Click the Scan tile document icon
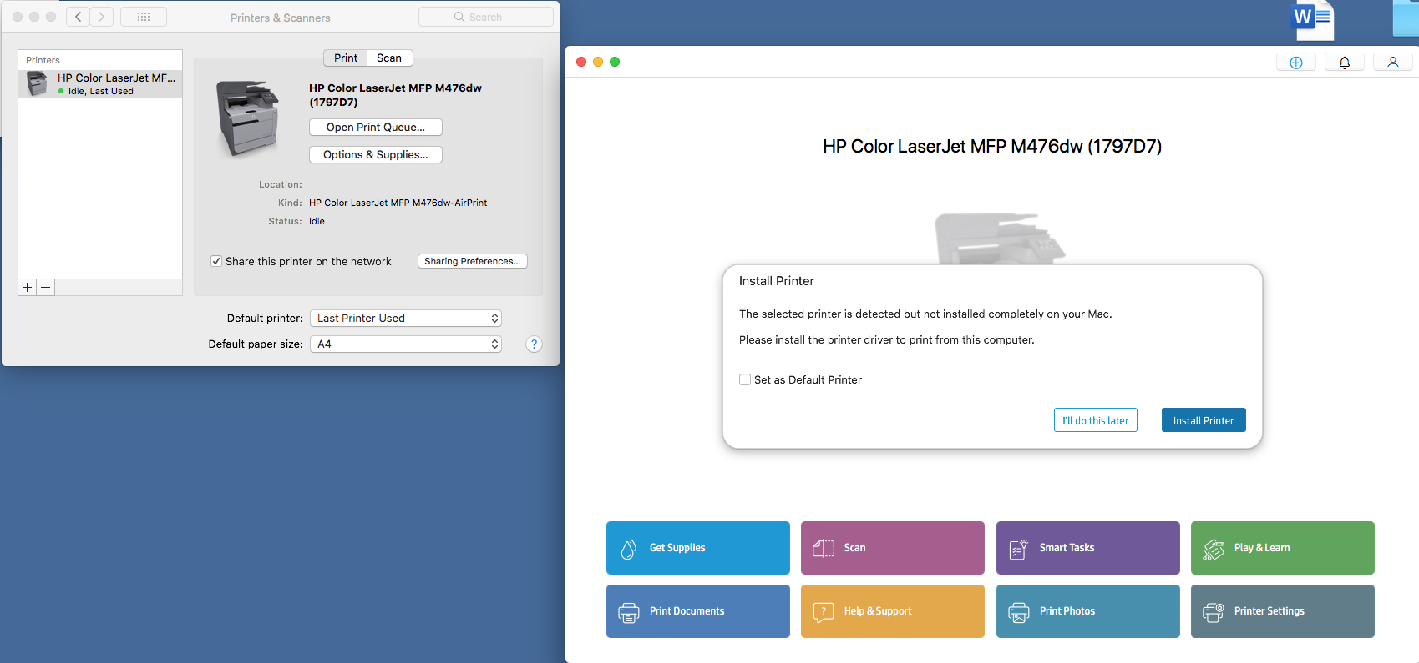Screen dimensions: 1419x663 click(x=824, y=548)
